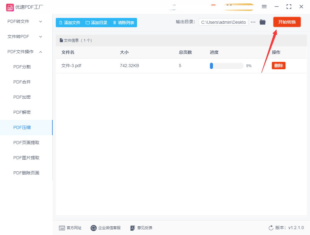310x235 pixels.
Task: Open the output folder icon
Action: click(263, 22)
